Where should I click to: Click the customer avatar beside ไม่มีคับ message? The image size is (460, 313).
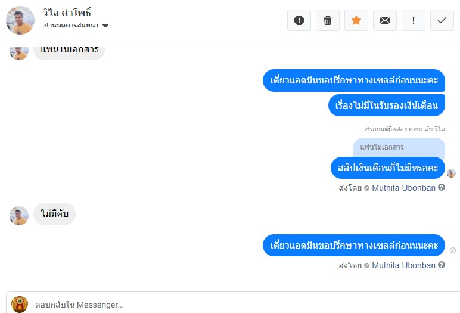(x=19, y=216)
